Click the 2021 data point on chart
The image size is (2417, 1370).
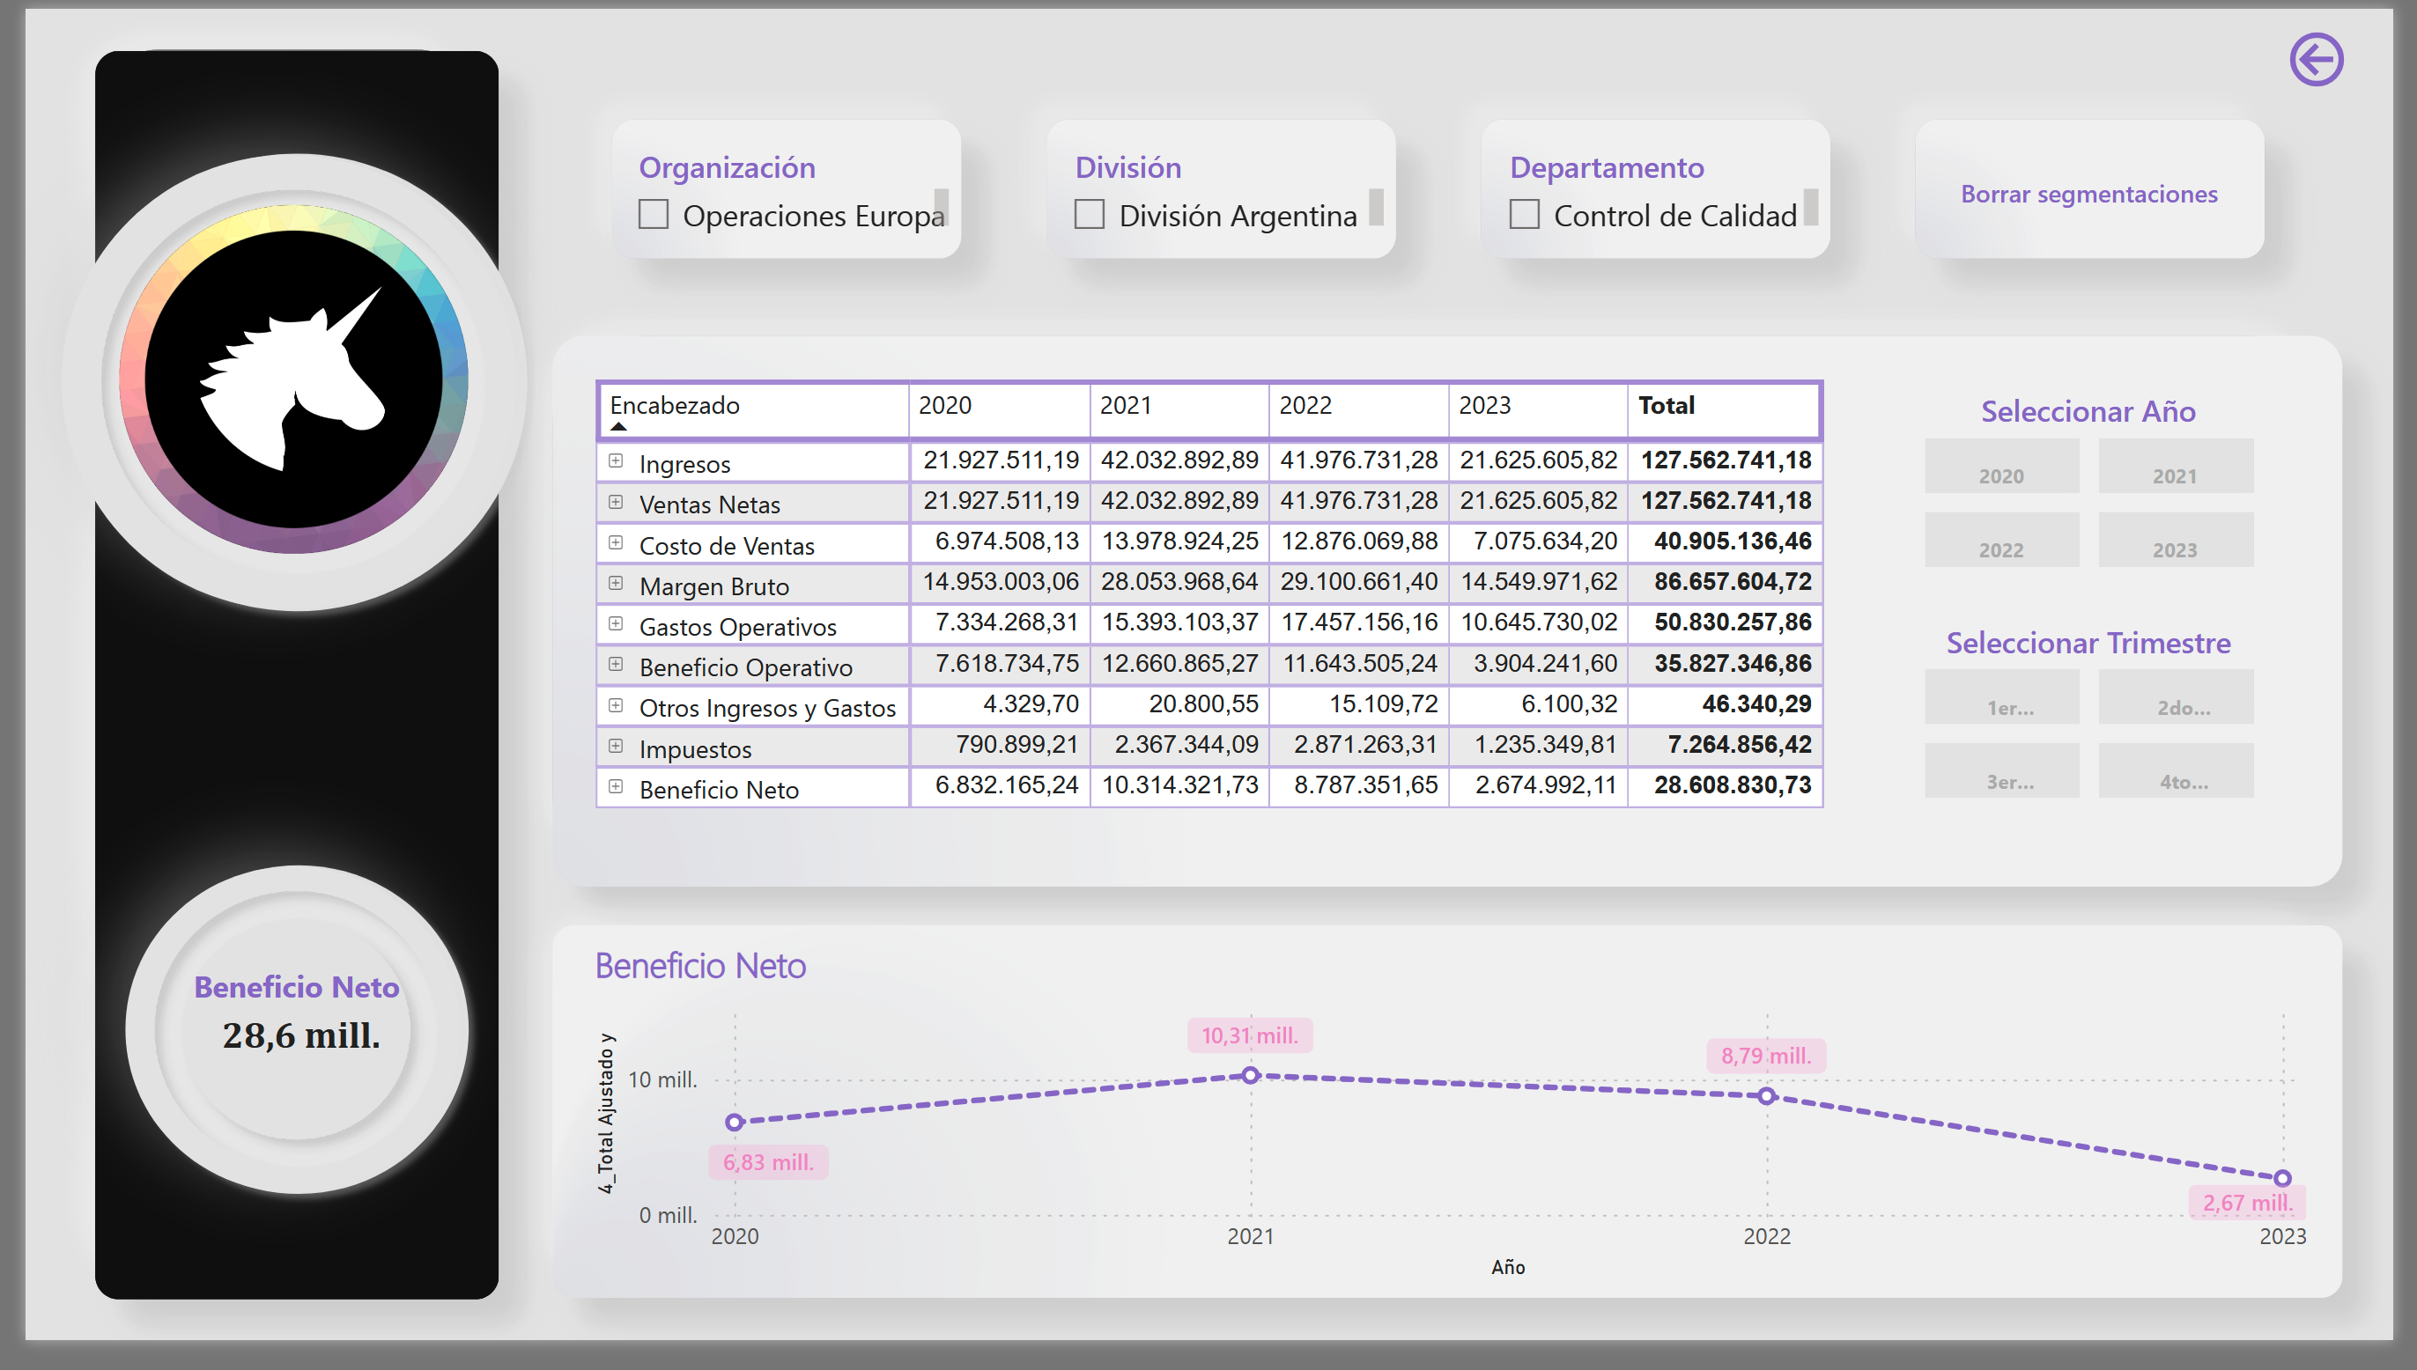point(1250,1076)
